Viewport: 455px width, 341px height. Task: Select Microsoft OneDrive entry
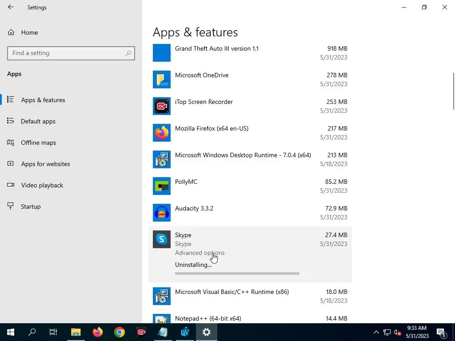click(250, 79)
